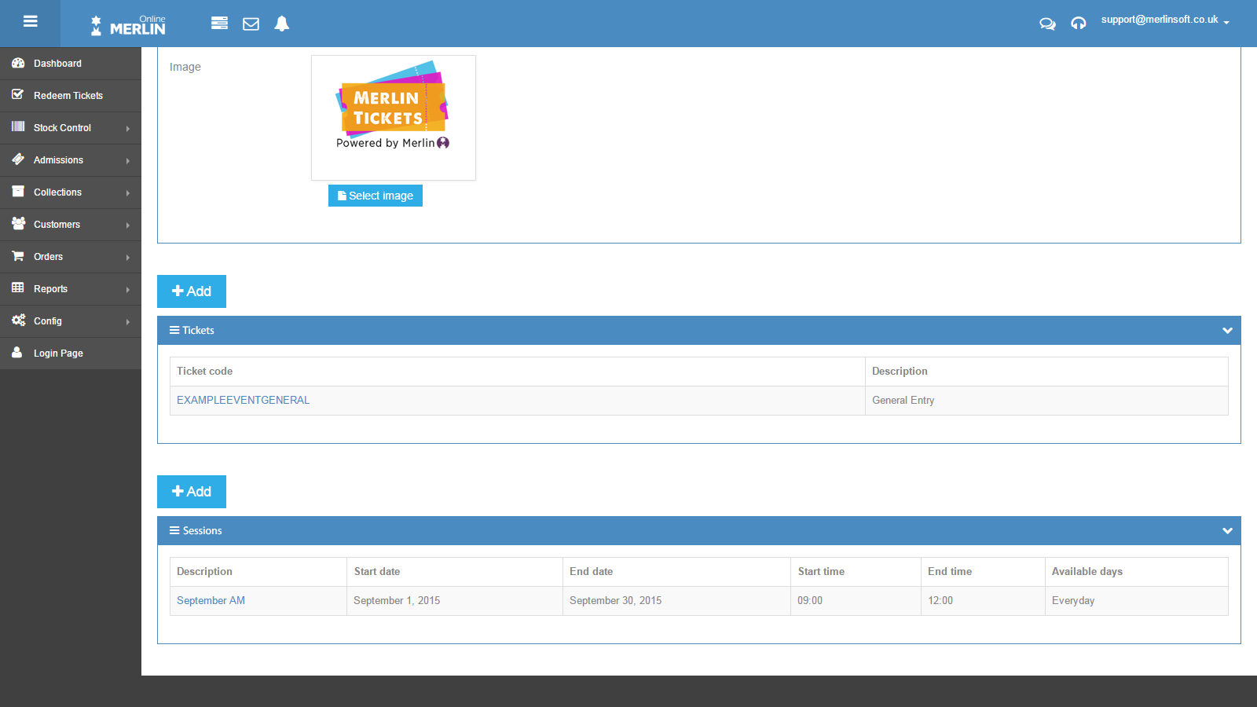Viewport: 1257px width, 707px height.
Task: Click the Admissions ticket icon
Action: 18,159
